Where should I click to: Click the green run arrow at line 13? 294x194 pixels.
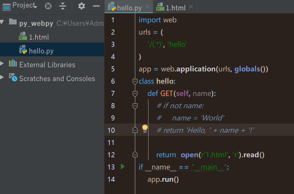point(123,167)
